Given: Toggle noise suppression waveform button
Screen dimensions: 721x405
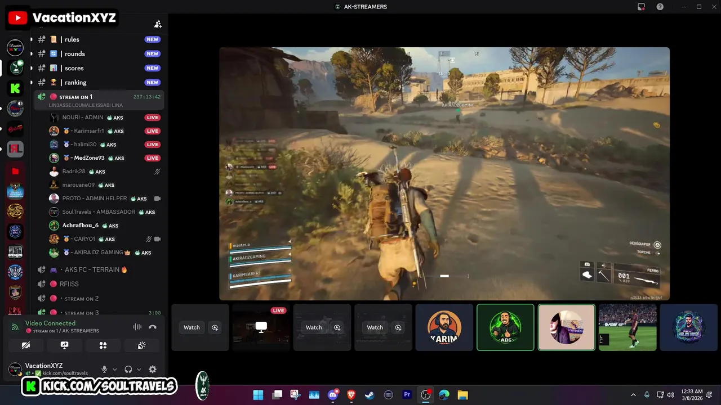Looking at the screenshot, I should point(137,327).
